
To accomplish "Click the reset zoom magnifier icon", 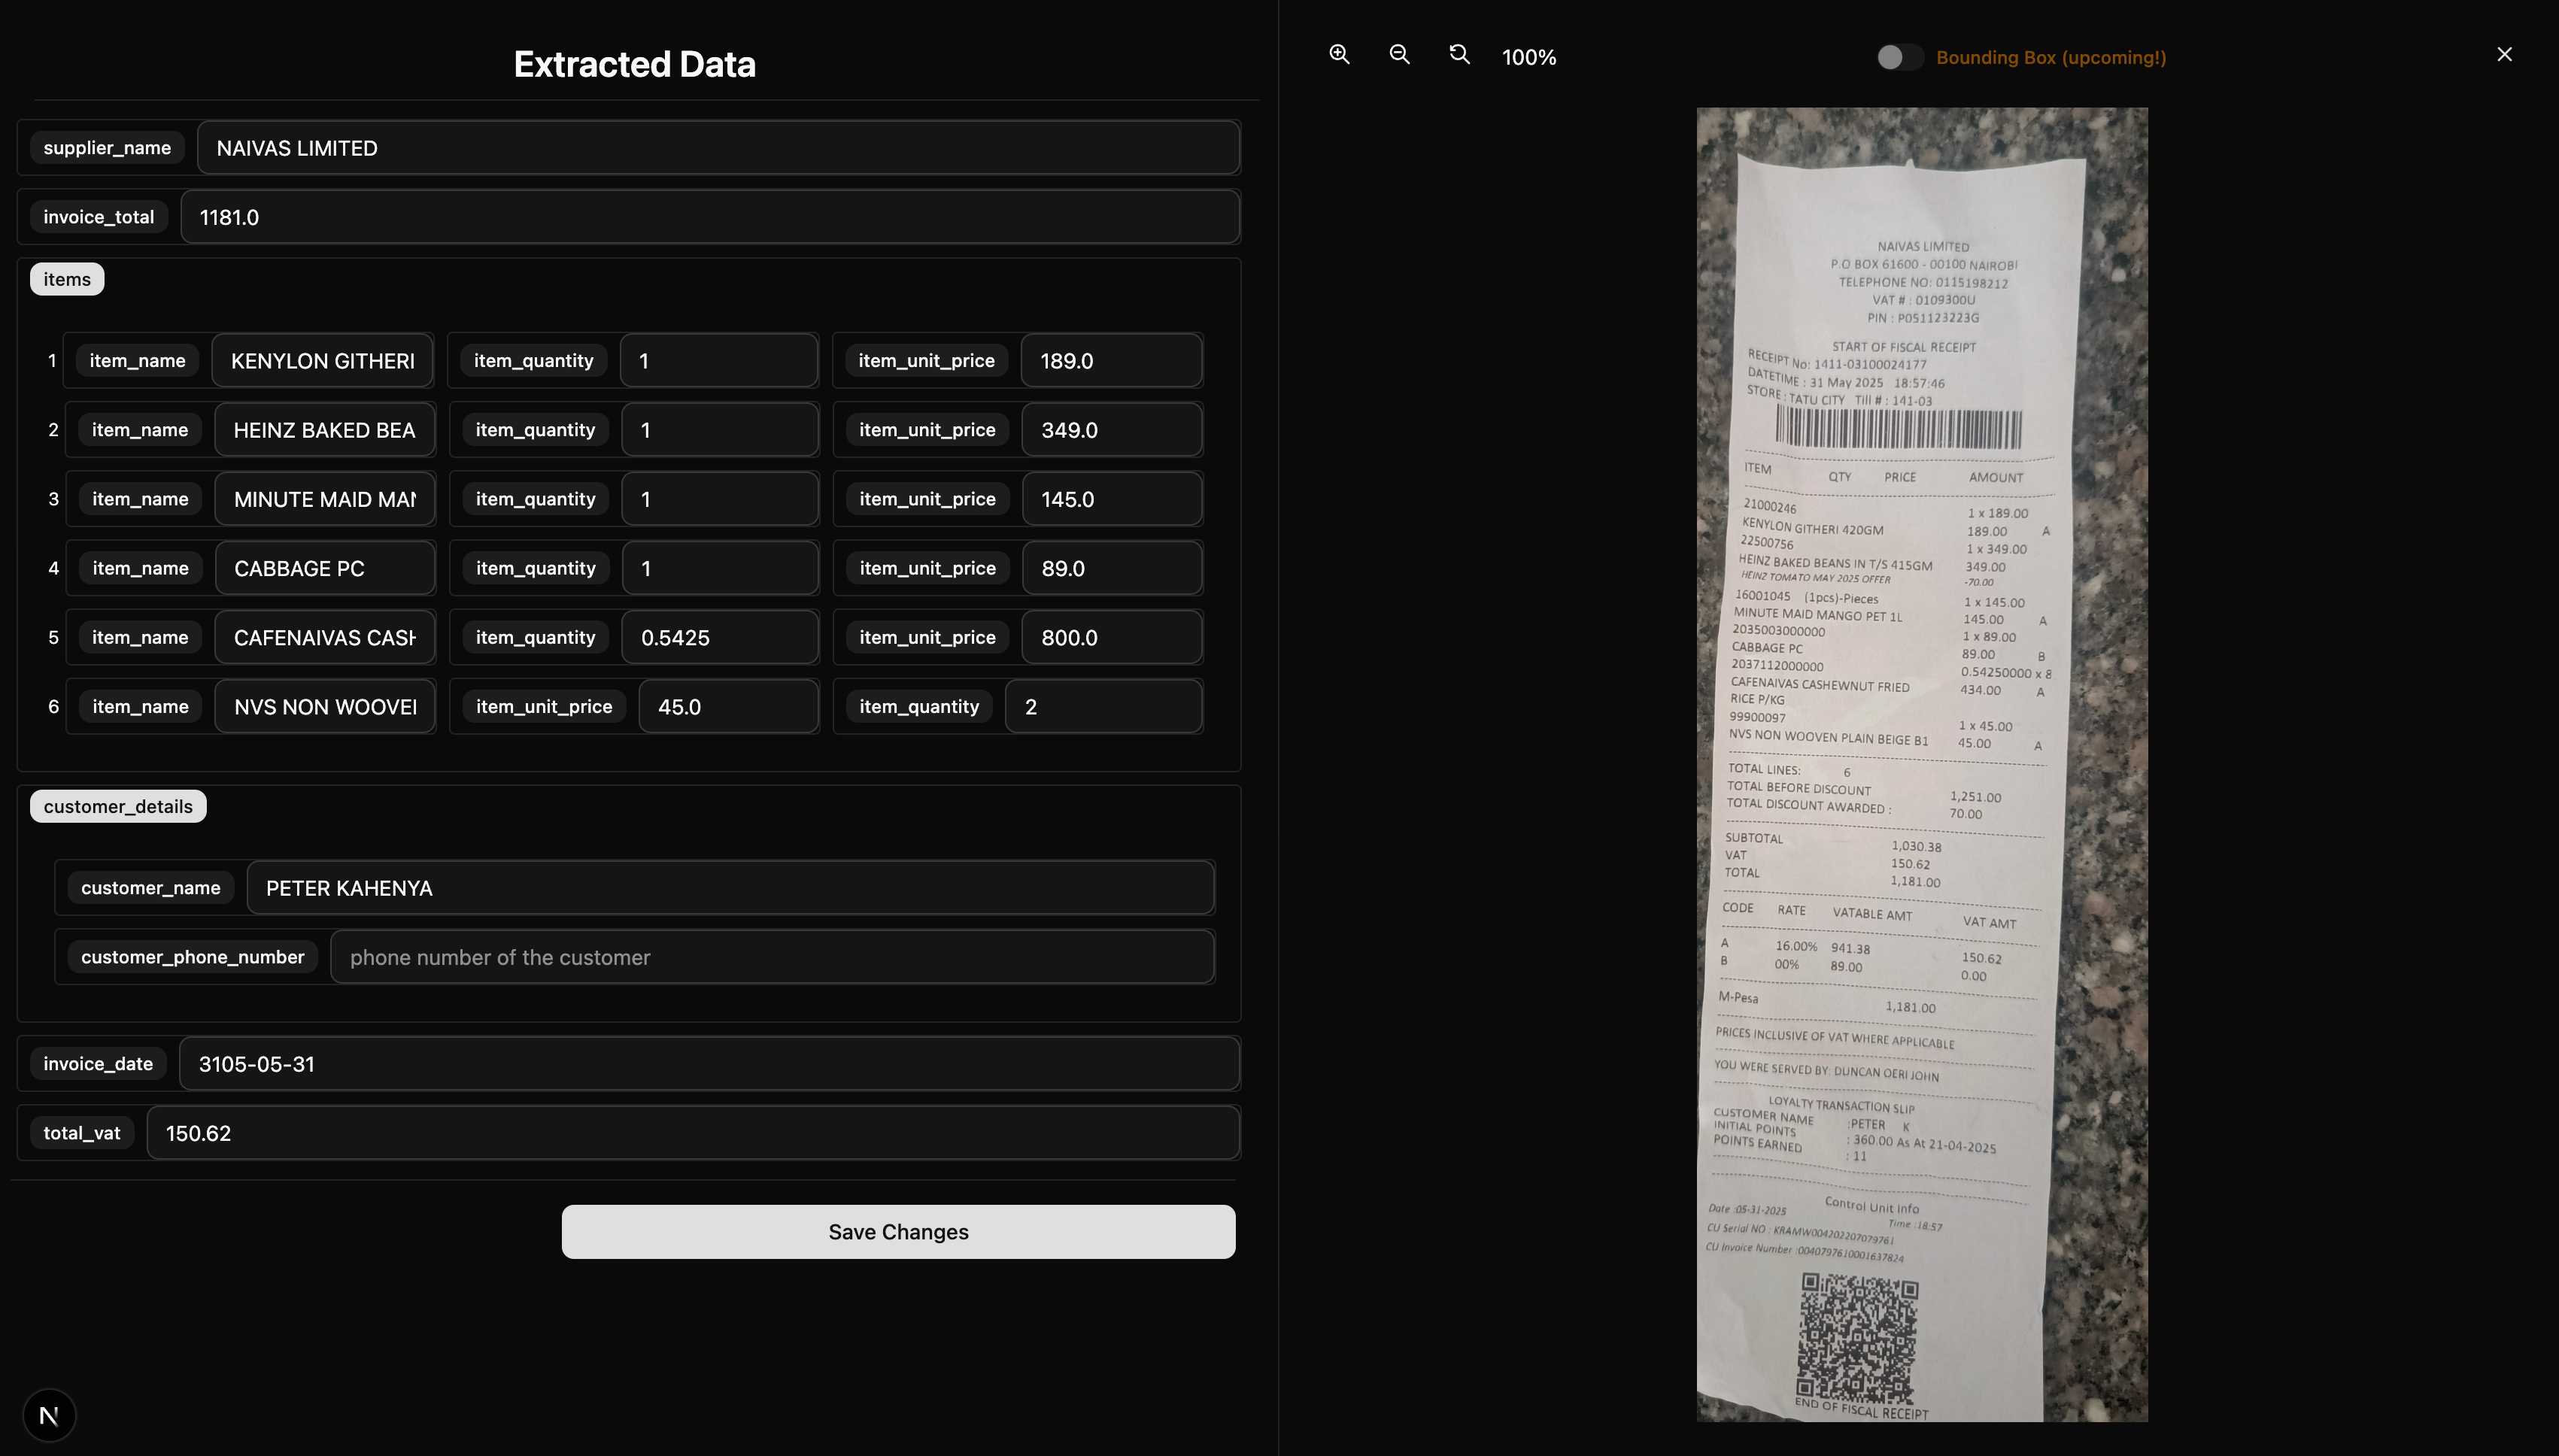I will tap(1459, 55).
